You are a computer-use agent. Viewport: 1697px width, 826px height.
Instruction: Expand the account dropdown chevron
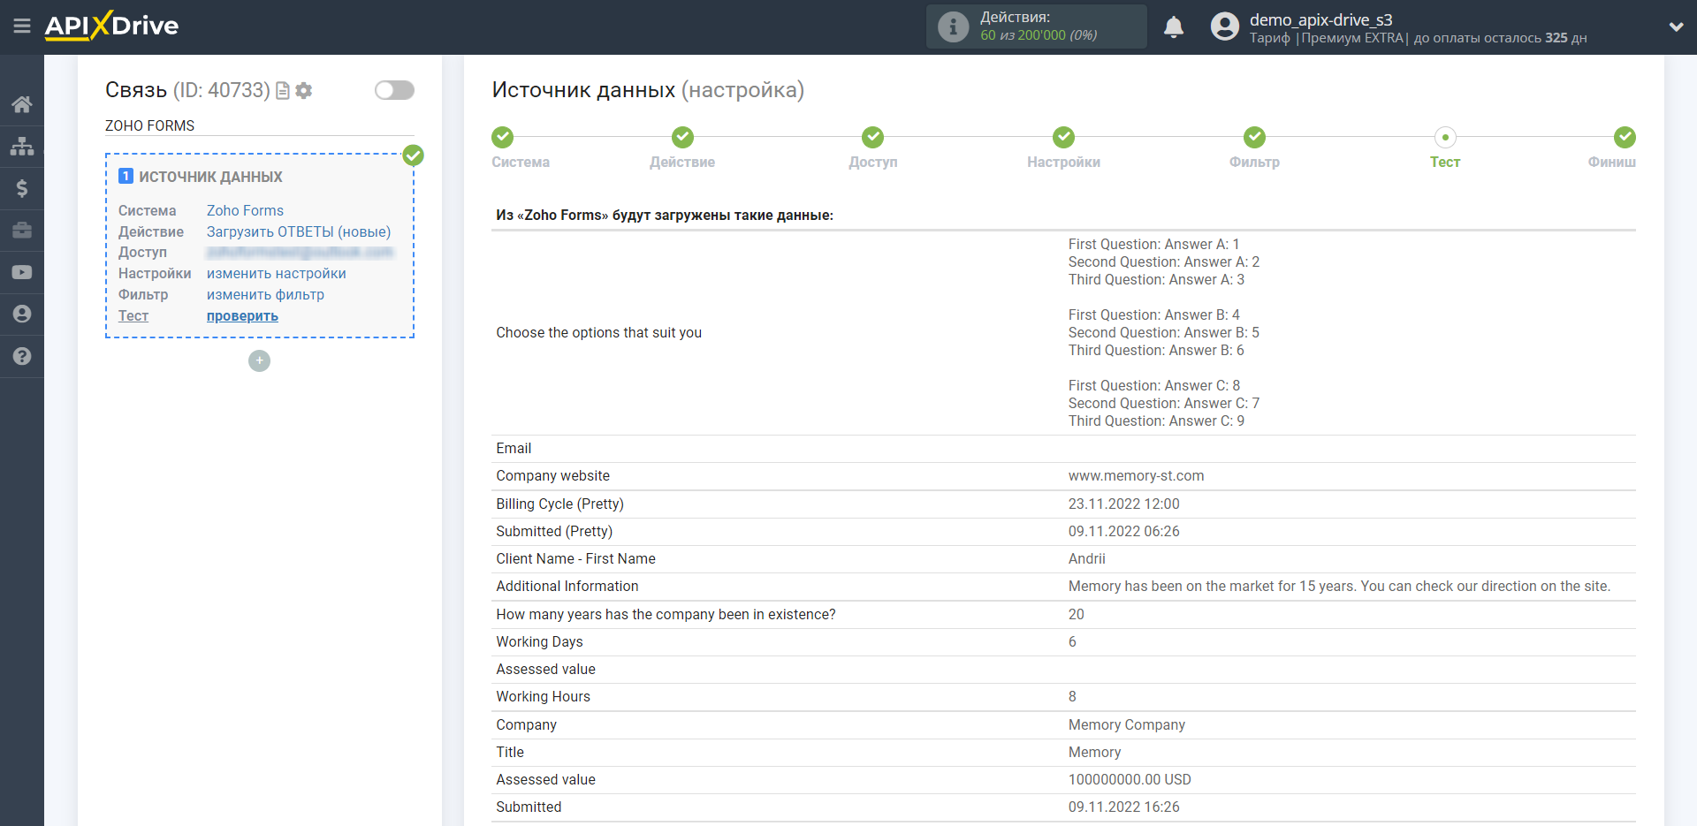[x=1676, y=27]
